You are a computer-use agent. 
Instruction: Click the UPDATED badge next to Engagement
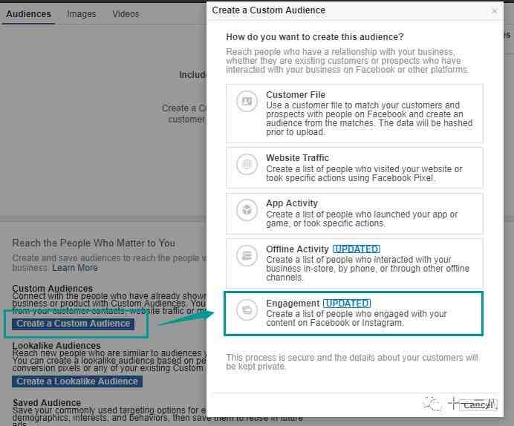pyautogui.click(x=347, y=304)
